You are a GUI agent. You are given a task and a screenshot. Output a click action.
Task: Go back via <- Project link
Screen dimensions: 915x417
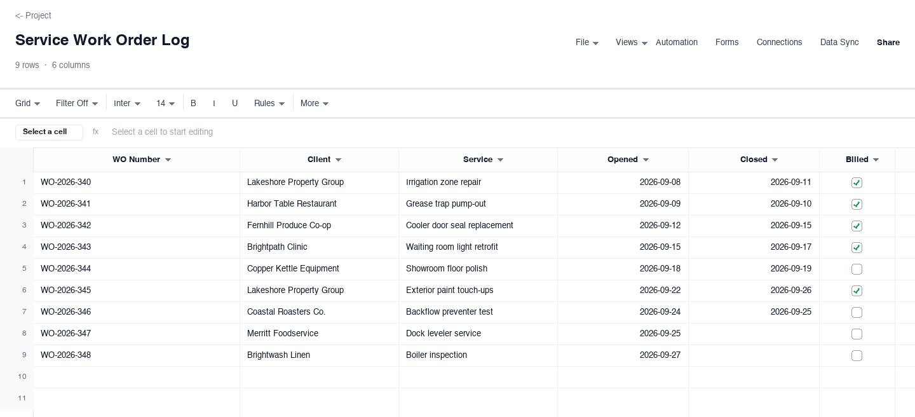pos(33,15)
